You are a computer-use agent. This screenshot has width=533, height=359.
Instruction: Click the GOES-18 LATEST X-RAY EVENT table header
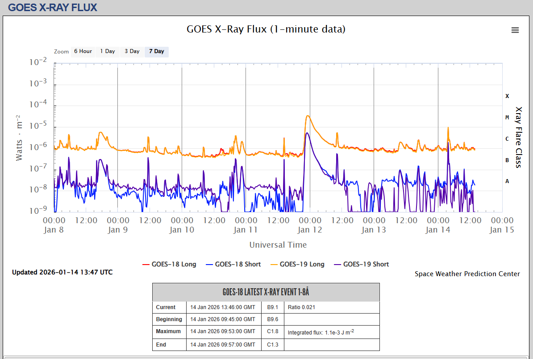[266, 292]
